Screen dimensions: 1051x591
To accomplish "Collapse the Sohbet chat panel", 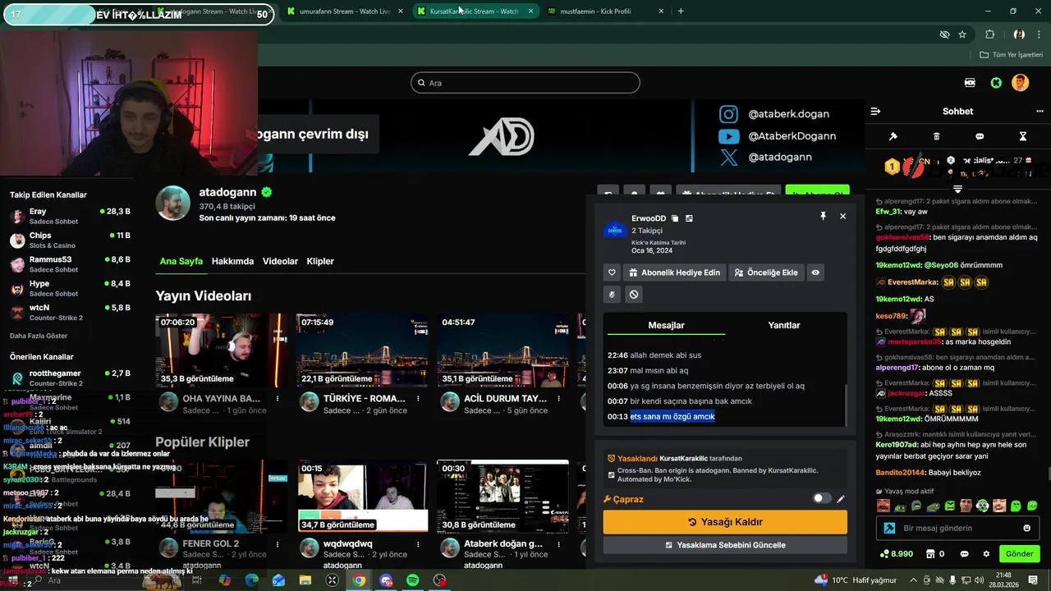I will pos(875,112).
